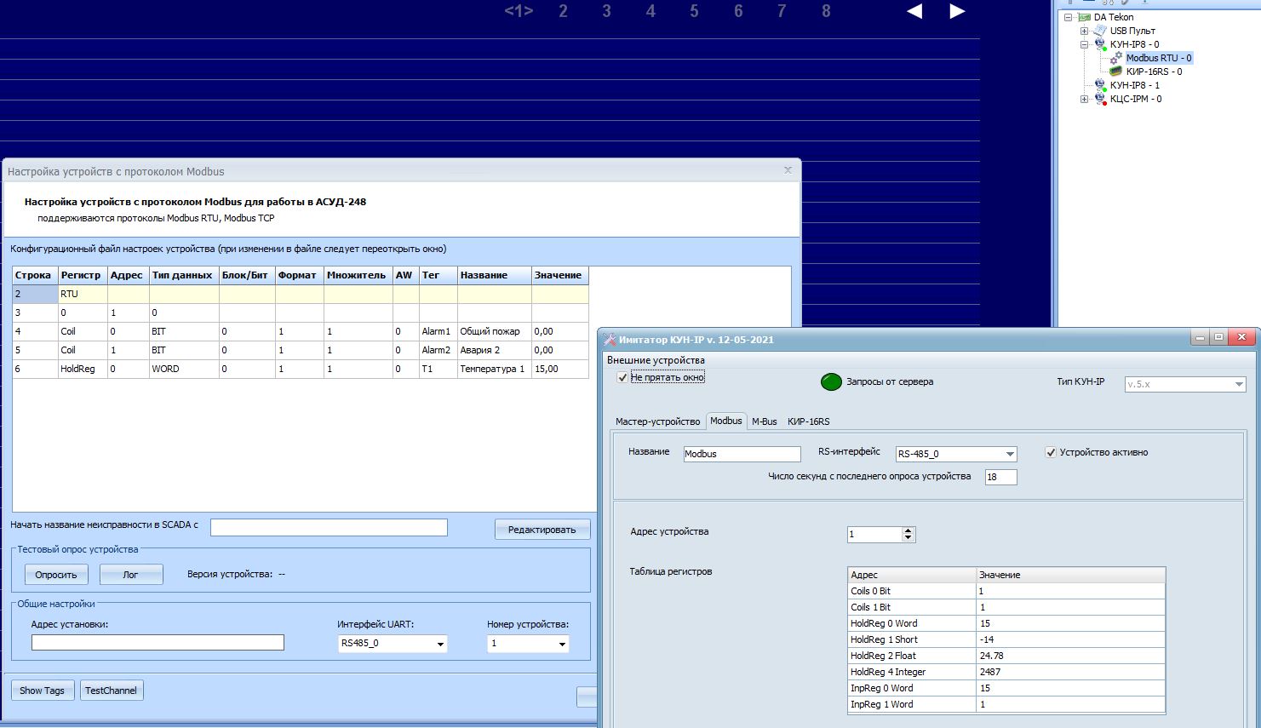Click the КЦС-IPM - 0 node icon
This screenshot has height=728, width=1261.
1100,99
